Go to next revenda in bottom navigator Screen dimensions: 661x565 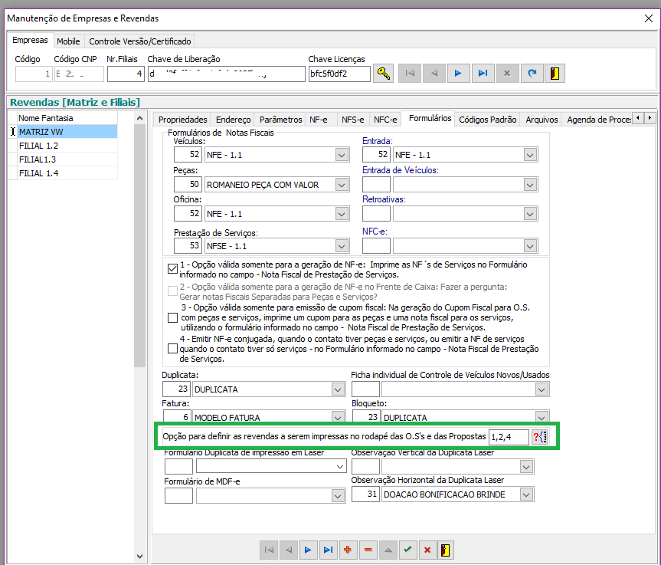tap(308, 550)
